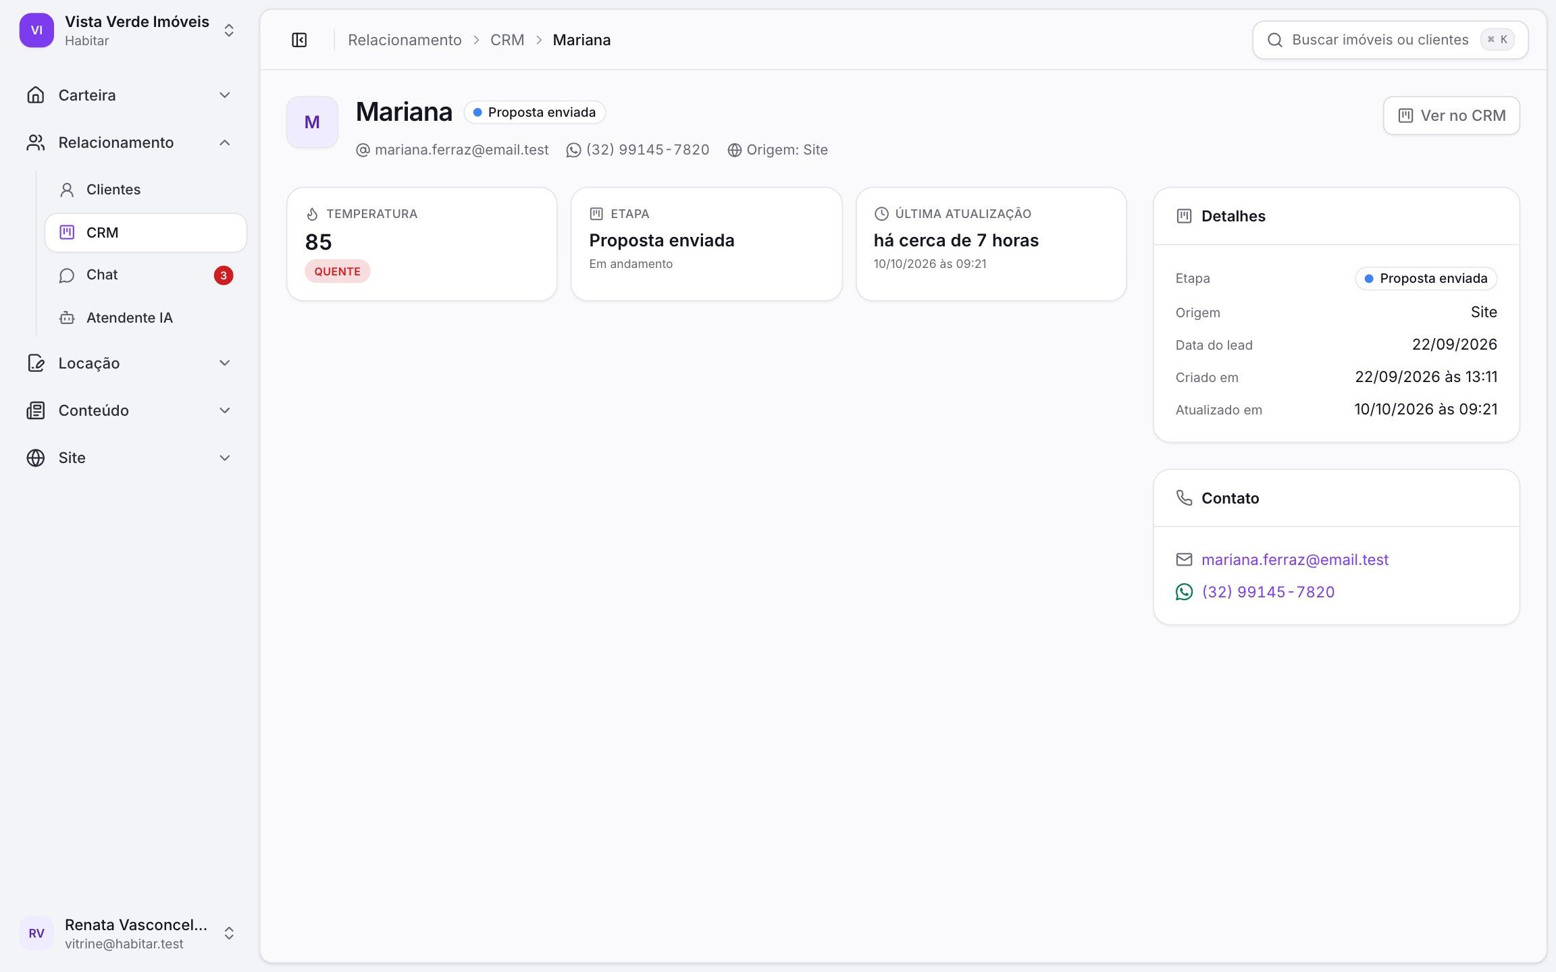Expand the Conteúdo section
The width and height of the screenshot is (1556, 972).
(x=129, y=410)
